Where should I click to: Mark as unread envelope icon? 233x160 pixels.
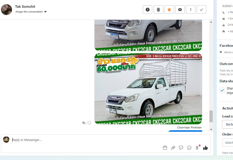180,9
